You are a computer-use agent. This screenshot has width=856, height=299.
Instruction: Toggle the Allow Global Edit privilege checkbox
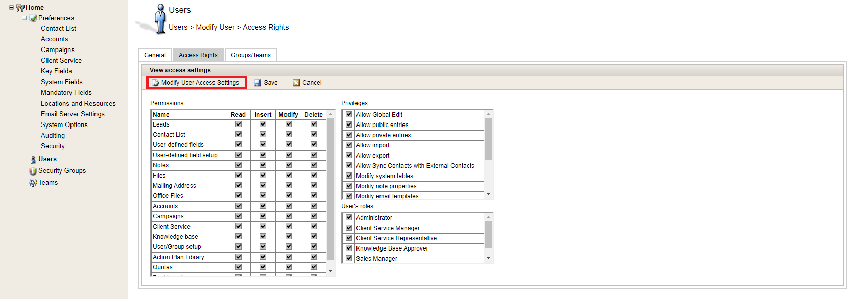click(x=349, y=114)
